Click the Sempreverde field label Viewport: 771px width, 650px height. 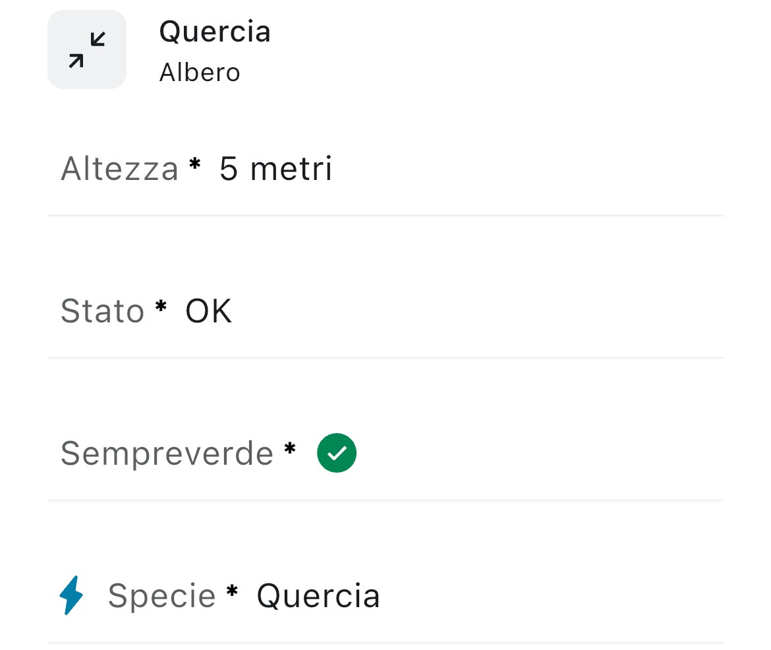167,454
